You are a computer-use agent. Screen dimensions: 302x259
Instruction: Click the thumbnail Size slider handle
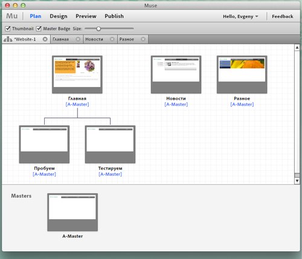click(x=98, y=28)
